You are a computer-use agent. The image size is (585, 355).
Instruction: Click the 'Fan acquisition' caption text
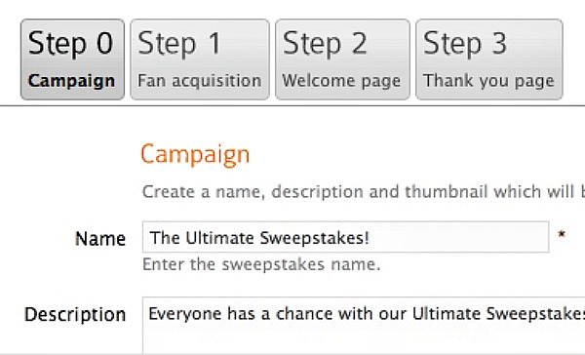[x=200, y=81]
